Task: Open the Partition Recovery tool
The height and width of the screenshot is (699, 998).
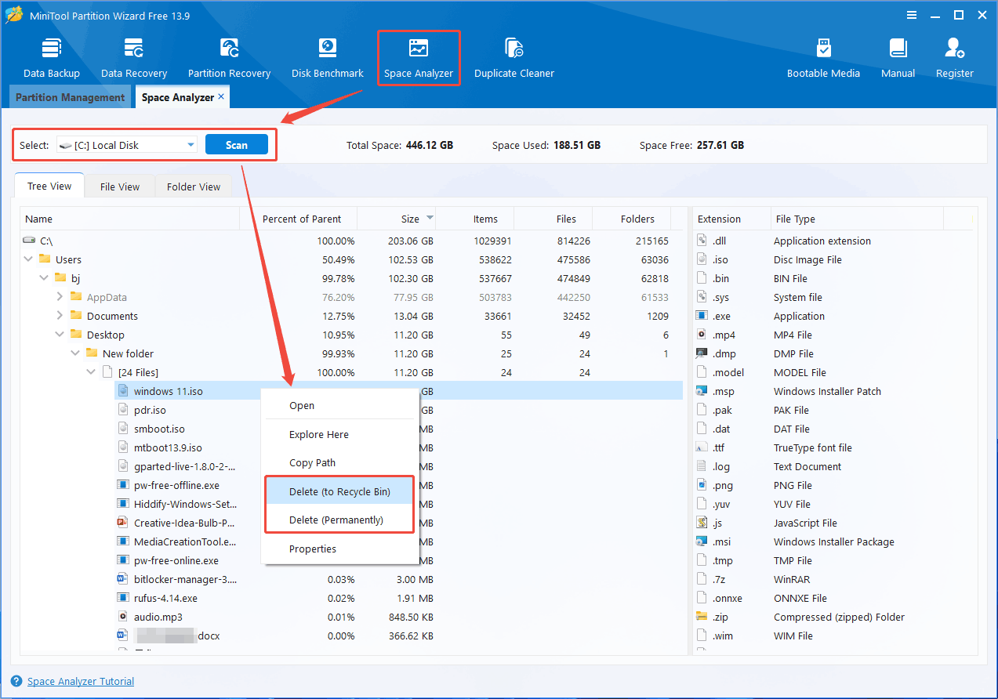Action: 229,58
